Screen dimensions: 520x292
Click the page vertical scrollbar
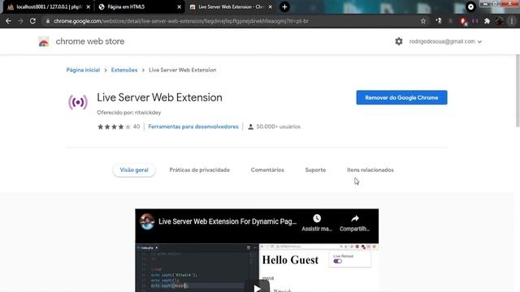point(518,91)
